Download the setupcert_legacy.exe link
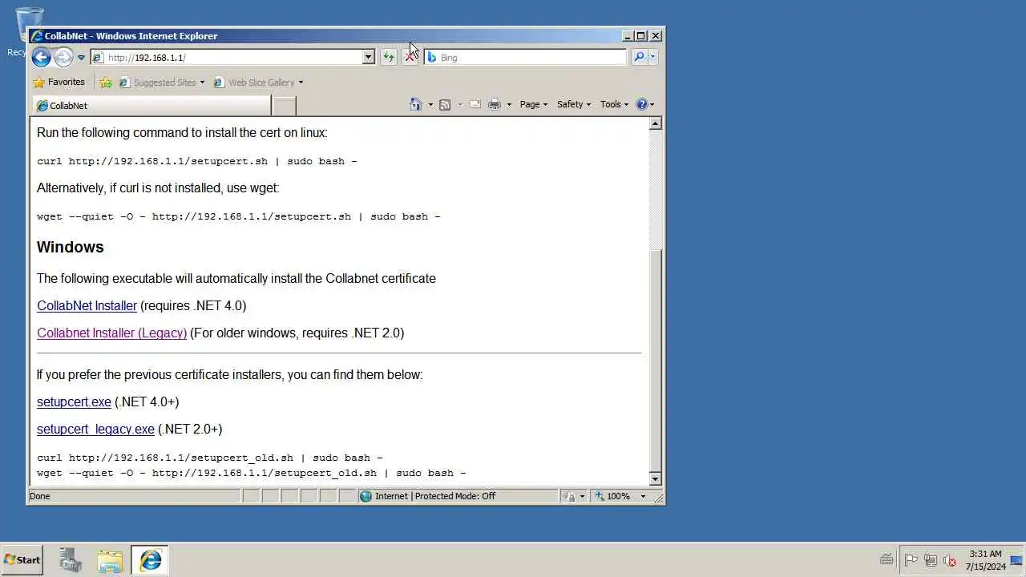 95,429
